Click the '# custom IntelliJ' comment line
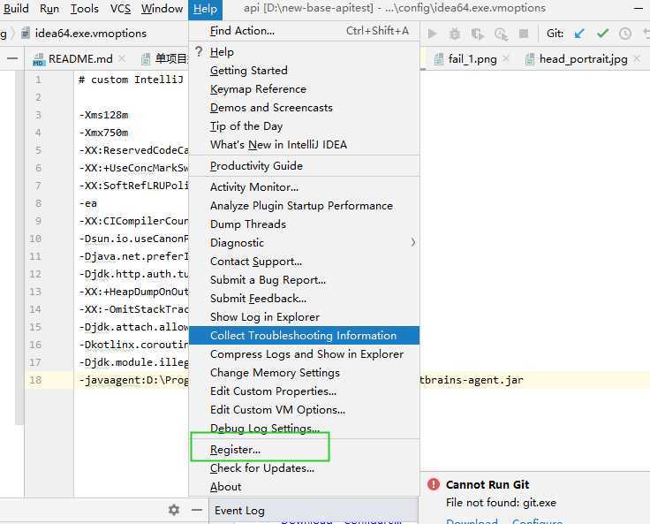The image size is (650, 524). [x=131, y=80]
